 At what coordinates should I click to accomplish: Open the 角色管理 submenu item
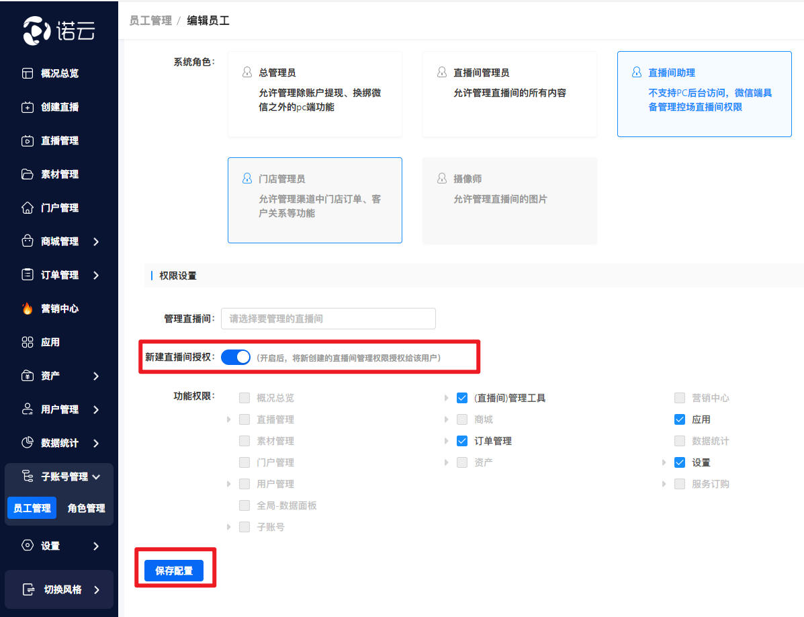(x=86, y=508)
